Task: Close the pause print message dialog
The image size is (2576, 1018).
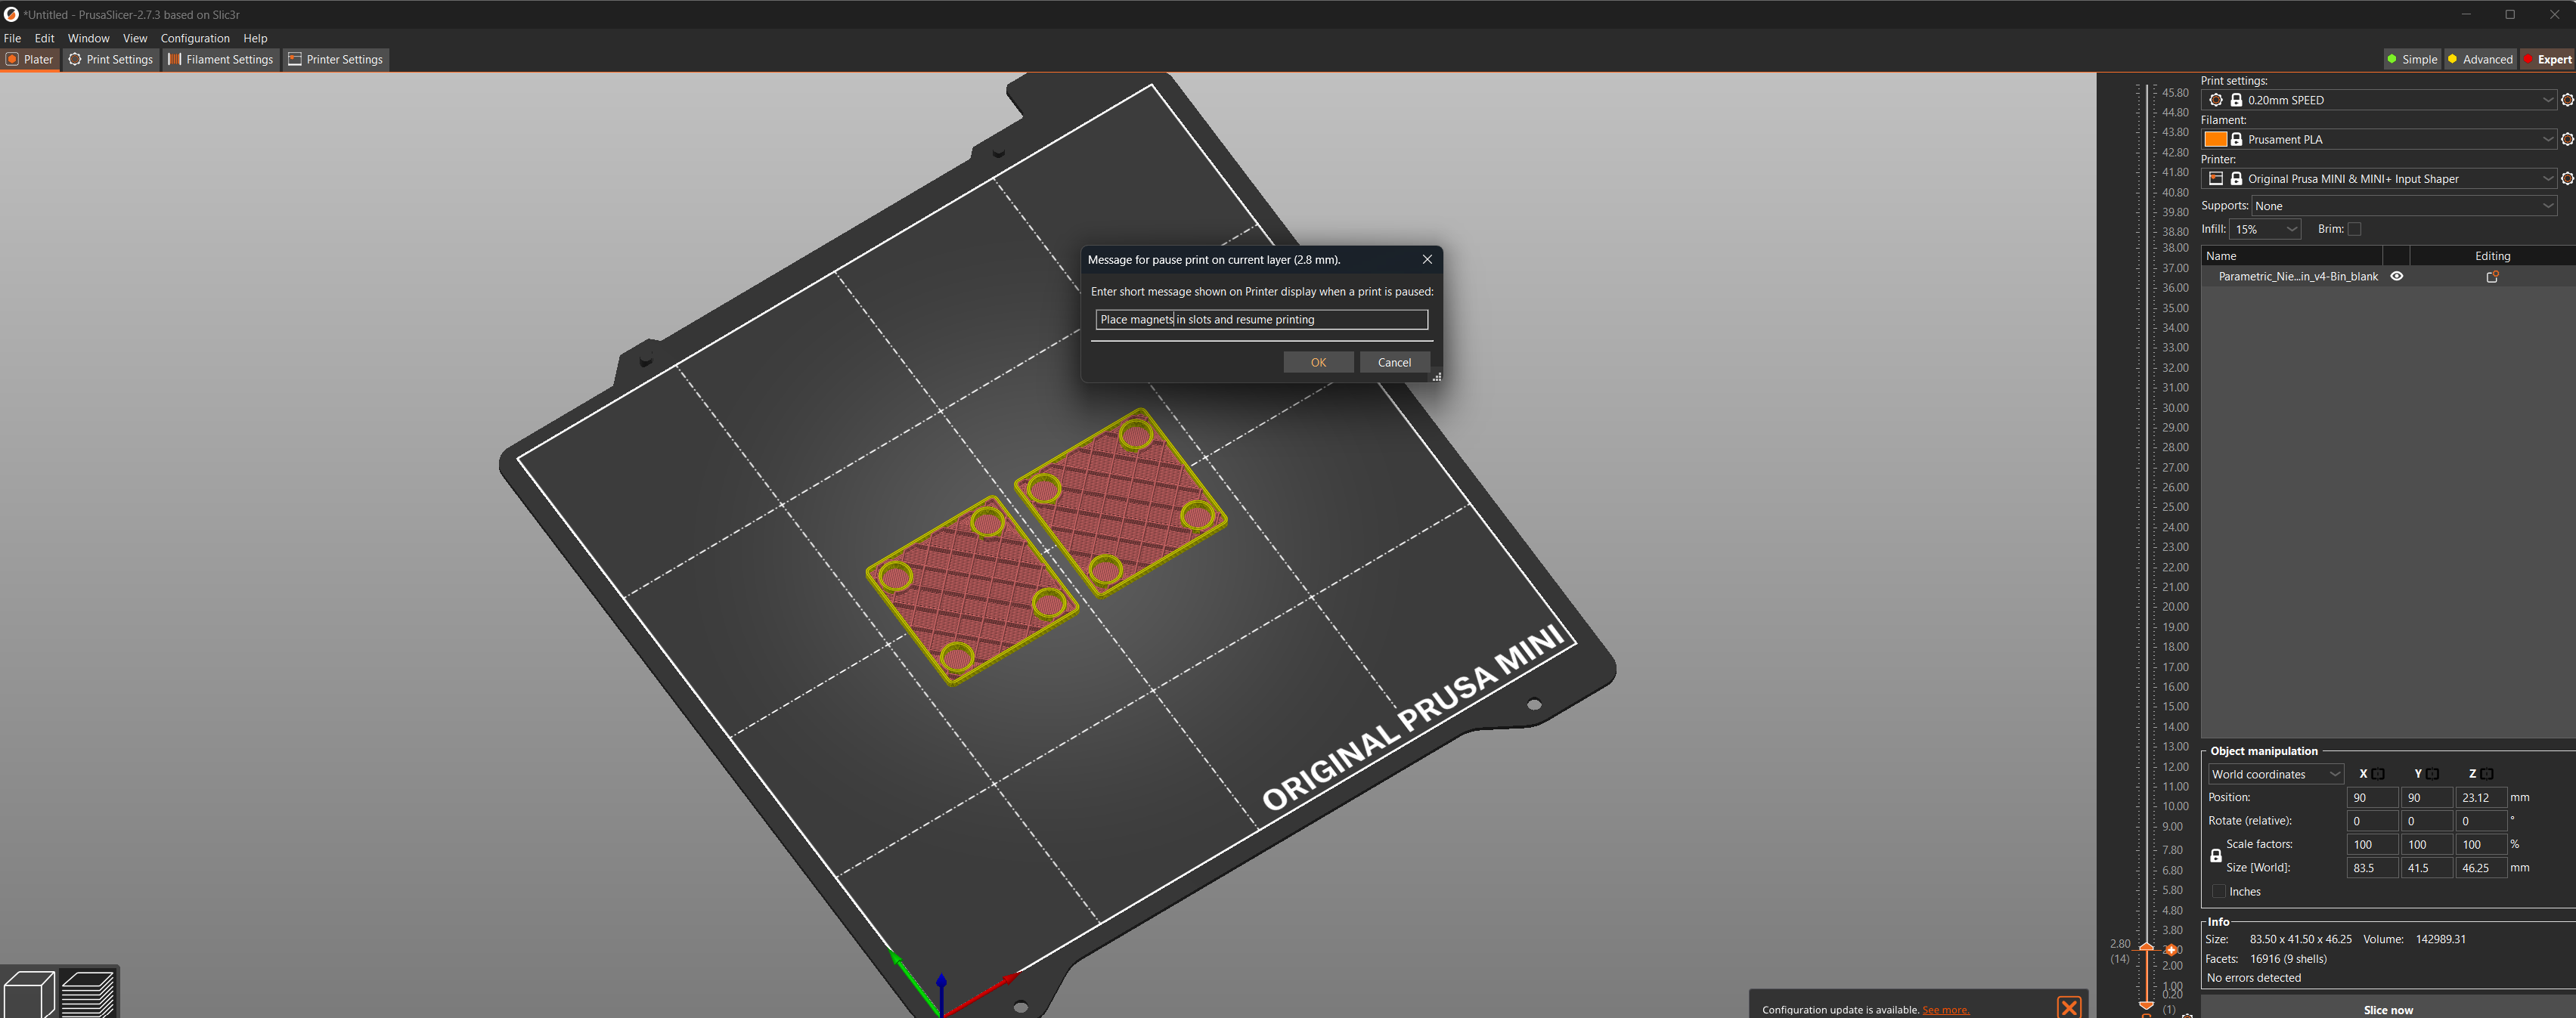Action: click(x=1427, y=259)
